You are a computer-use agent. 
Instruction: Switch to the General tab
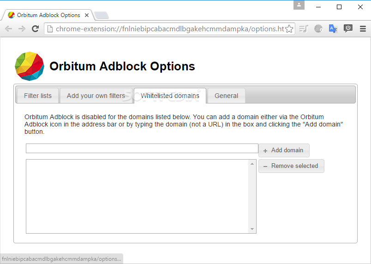click(226, 96)
